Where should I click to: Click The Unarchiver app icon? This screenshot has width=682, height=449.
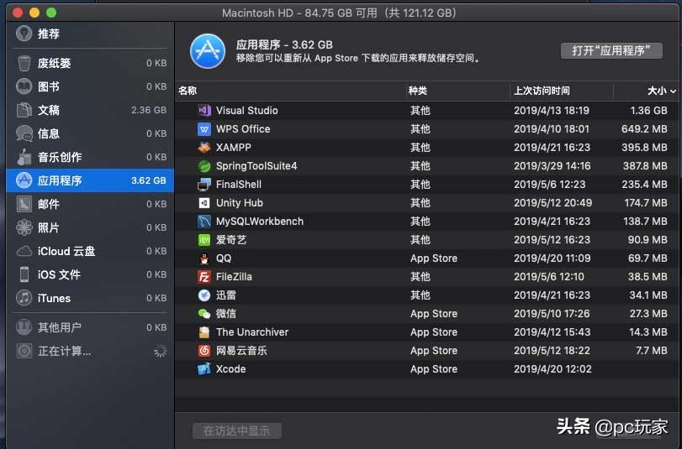(204, 332)
